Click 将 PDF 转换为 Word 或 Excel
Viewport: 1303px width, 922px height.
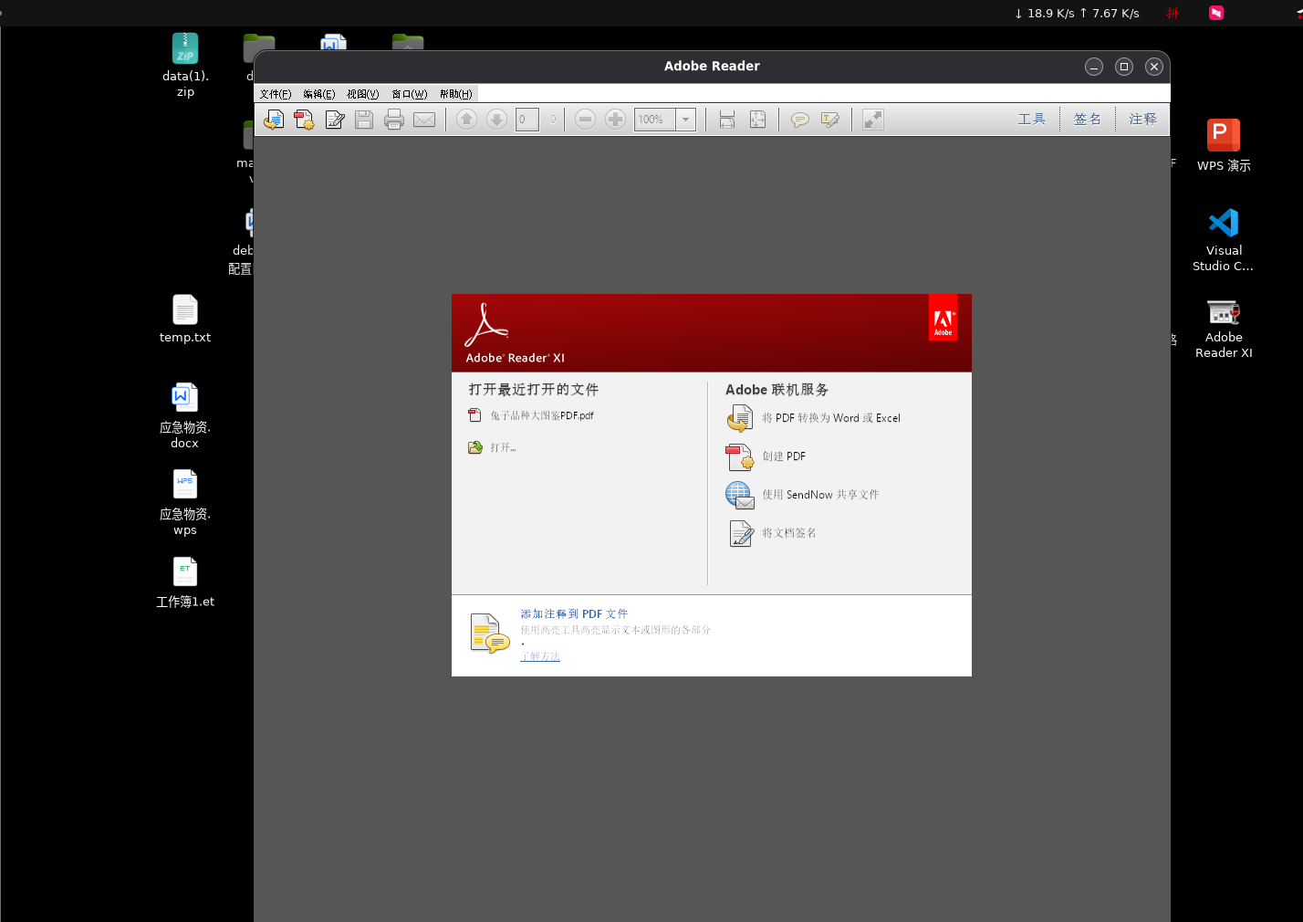[x=831, y=418]
